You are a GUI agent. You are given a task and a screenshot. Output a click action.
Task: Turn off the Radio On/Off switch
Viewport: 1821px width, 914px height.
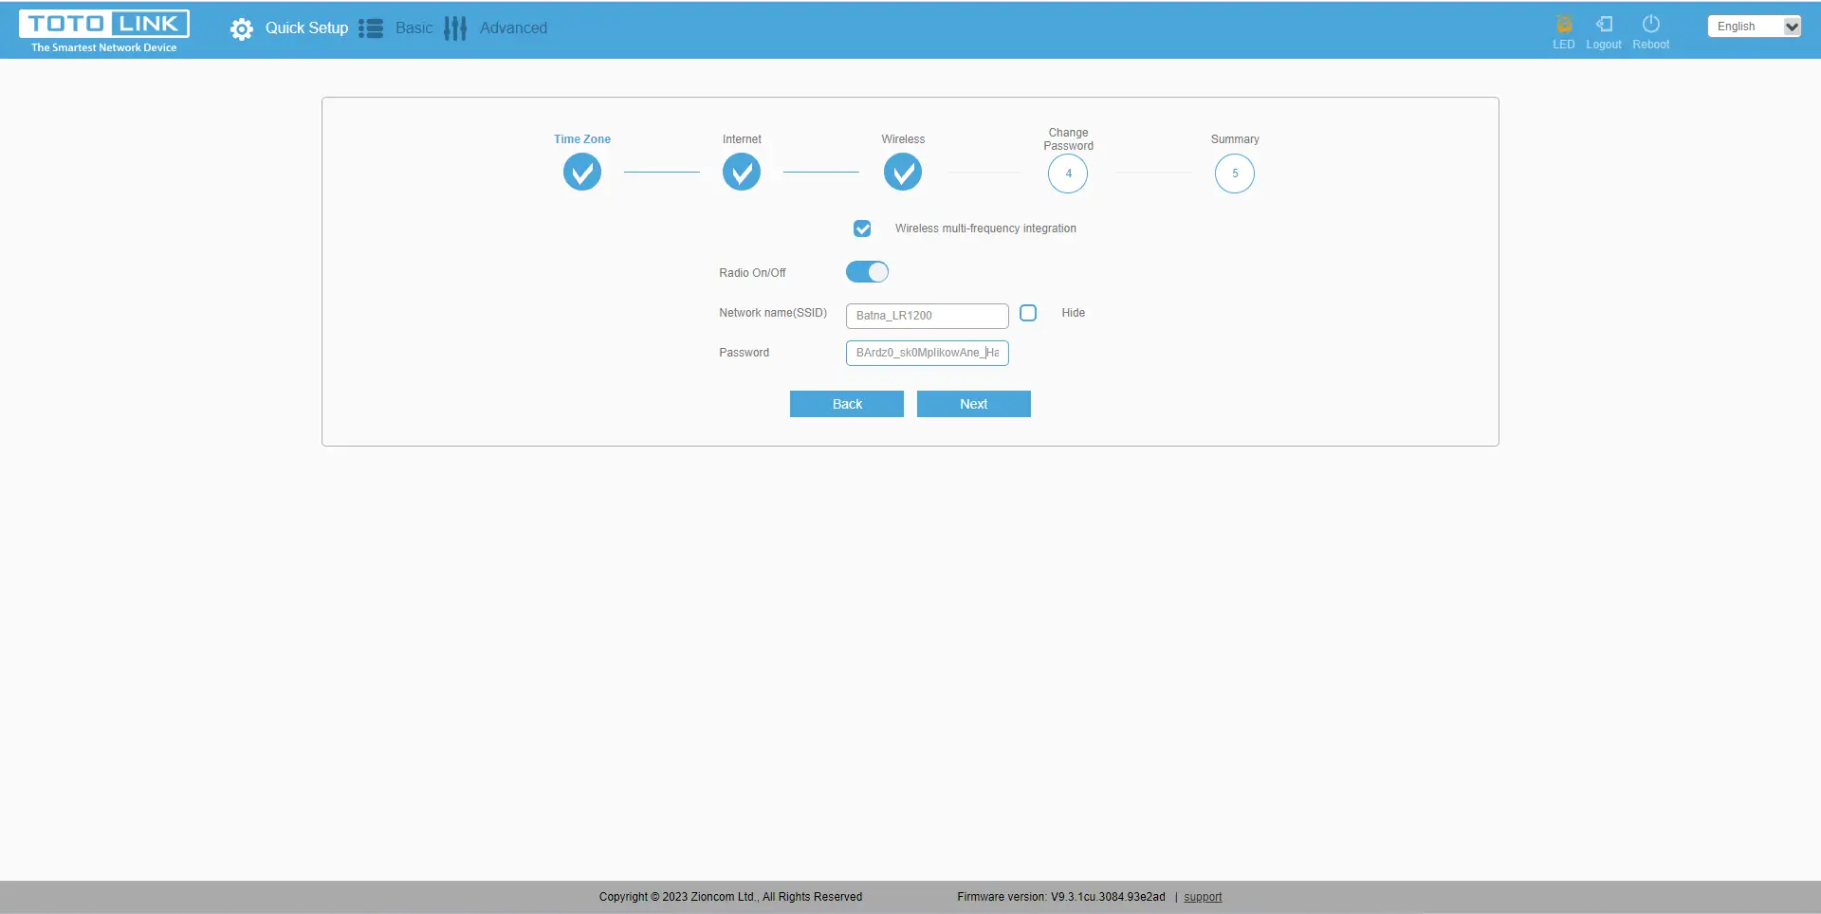867,272
